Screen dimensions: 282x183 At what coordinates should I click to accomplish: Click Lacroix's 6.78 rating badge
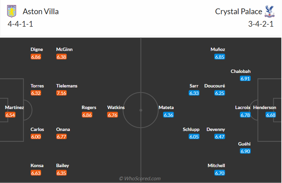coord(245,115)
